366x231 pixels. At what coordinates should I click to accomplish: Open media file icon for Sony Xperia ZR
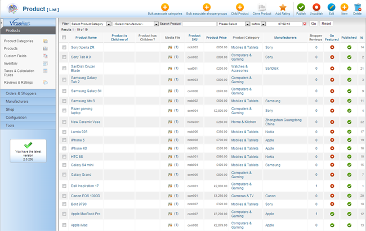click(x=169, y=48)
